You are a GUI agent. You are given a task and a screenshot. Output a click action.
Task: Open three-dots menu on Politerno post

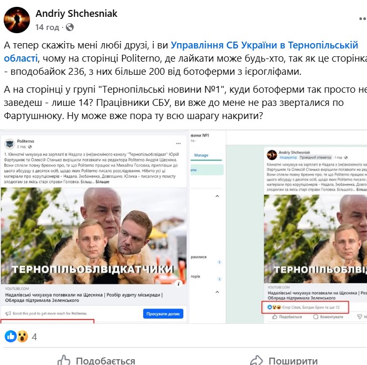point(178,143)
